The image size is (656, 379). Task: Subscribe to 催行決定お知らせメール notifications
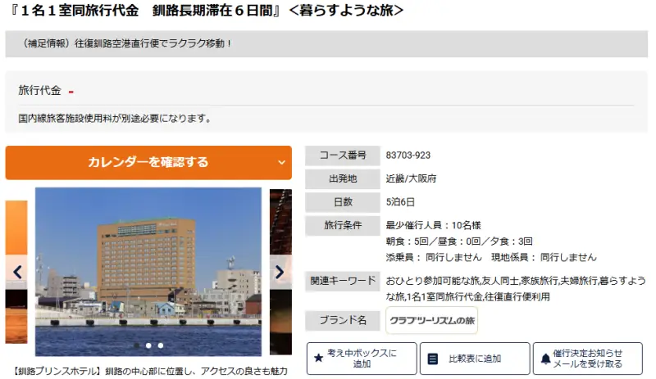pos(588,359)
